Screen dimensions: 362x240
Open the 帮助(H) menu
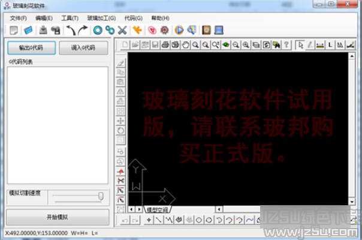pos(160,18)
